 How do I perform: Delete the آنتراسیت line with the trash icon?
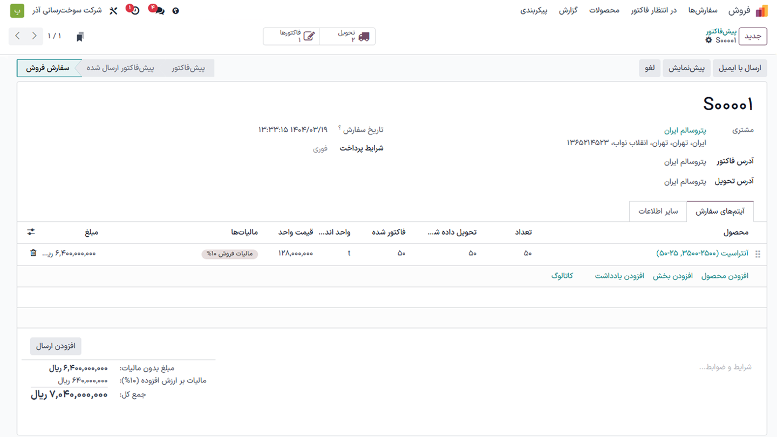[x=32, y=254]
